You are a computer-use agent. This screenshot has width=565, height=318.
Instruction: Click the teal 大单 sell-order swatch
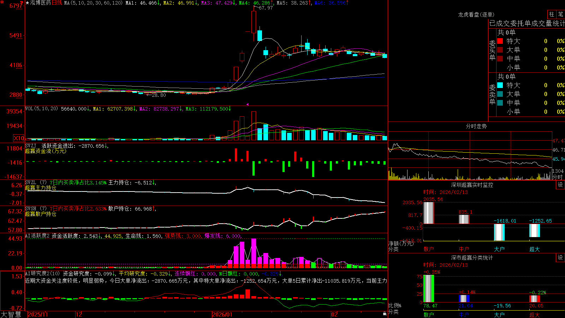[x=500, y=94]
